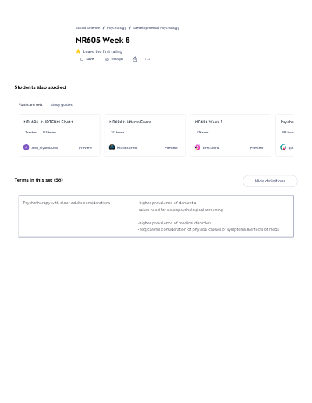Click the yellow star rating icon

point(78,51)
